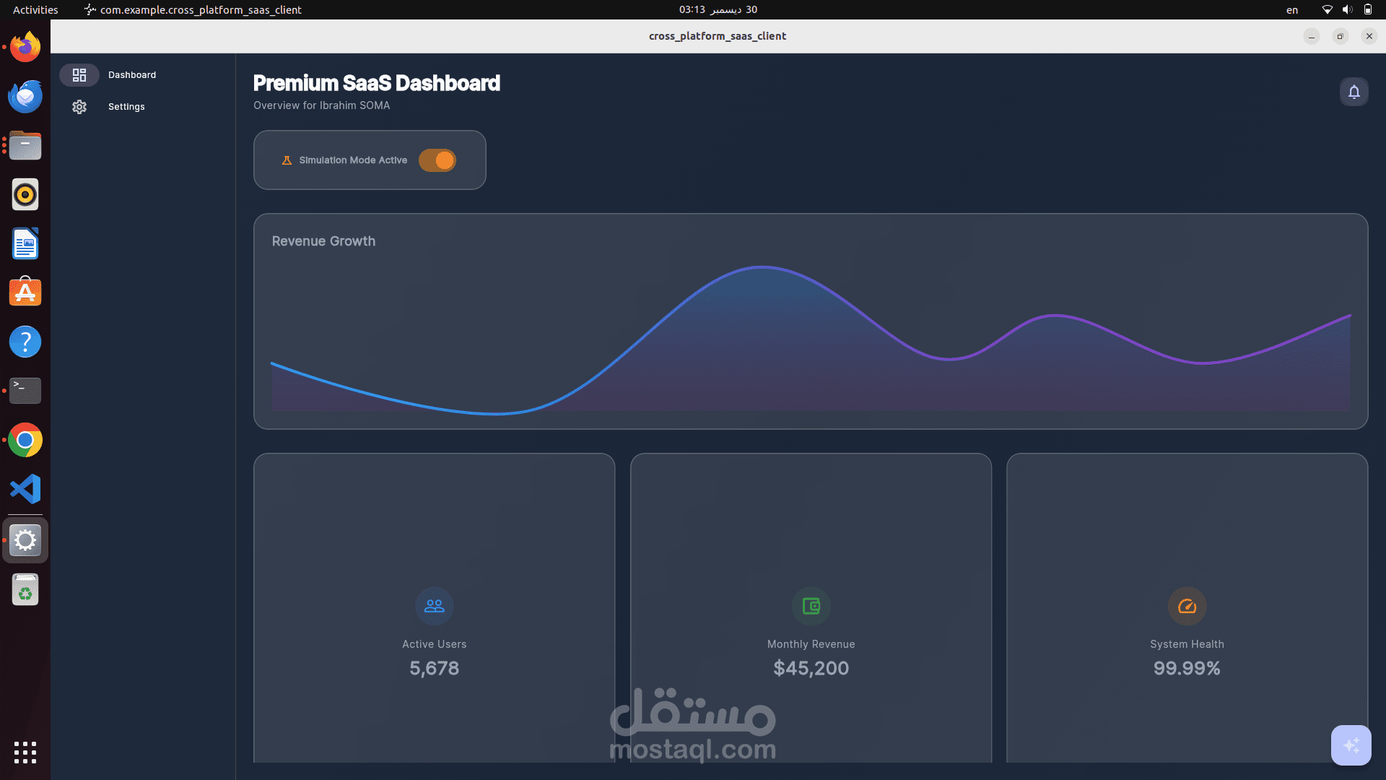This screenshot has height=780, width=1386.
Task: Select Settings in the sidebar navigation
Action: 126,106
